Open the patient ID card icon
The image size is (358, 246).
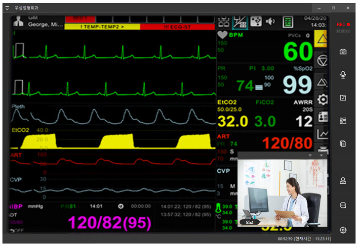323,117
